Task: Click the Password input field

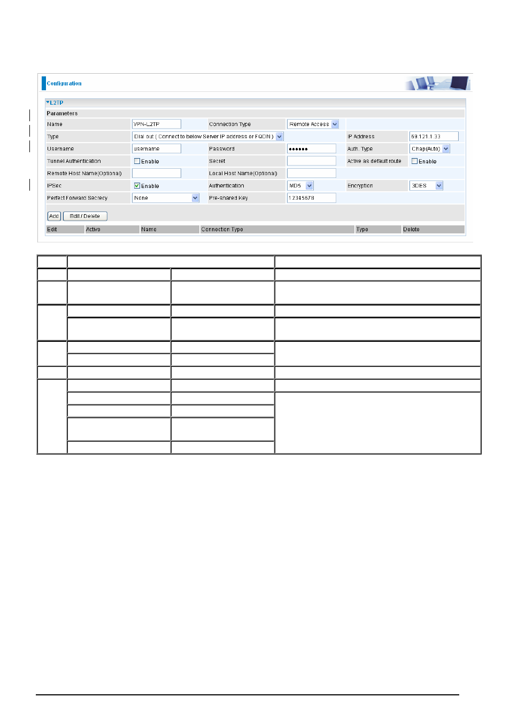Action: 312,148
